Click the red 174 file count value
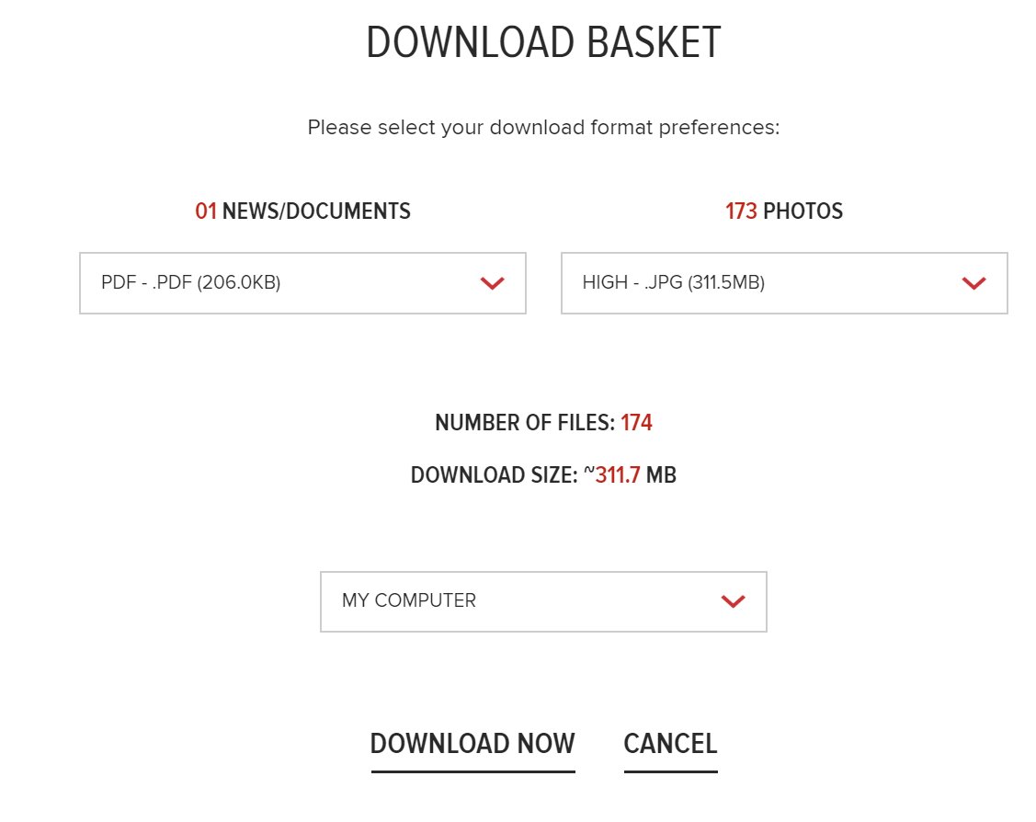The image size is (1036, 822). pyautogui.click(x=636, y=423)
